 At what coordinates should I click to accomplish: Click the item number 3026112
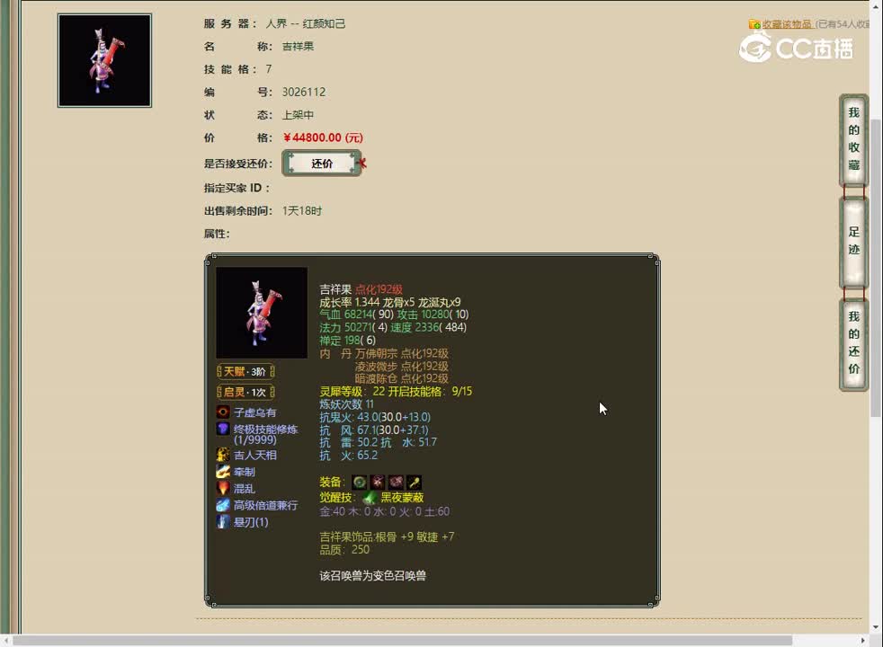coord(304,92)
